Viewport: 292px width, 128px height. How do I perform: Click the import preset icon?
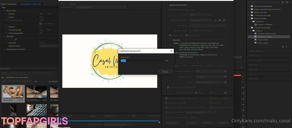pyautogui.click(x=220, y=20)
